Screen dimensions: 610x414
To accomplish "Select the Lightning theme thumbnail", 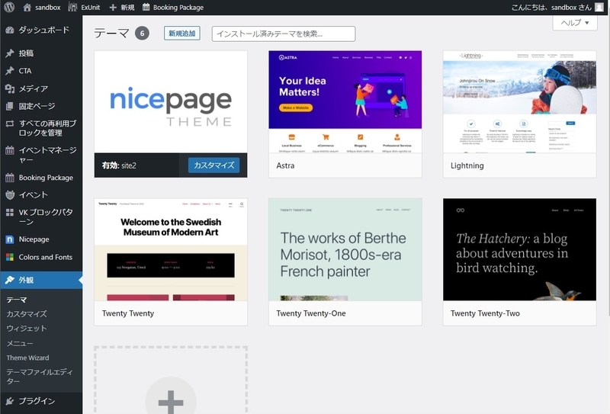I will (519, 102).
